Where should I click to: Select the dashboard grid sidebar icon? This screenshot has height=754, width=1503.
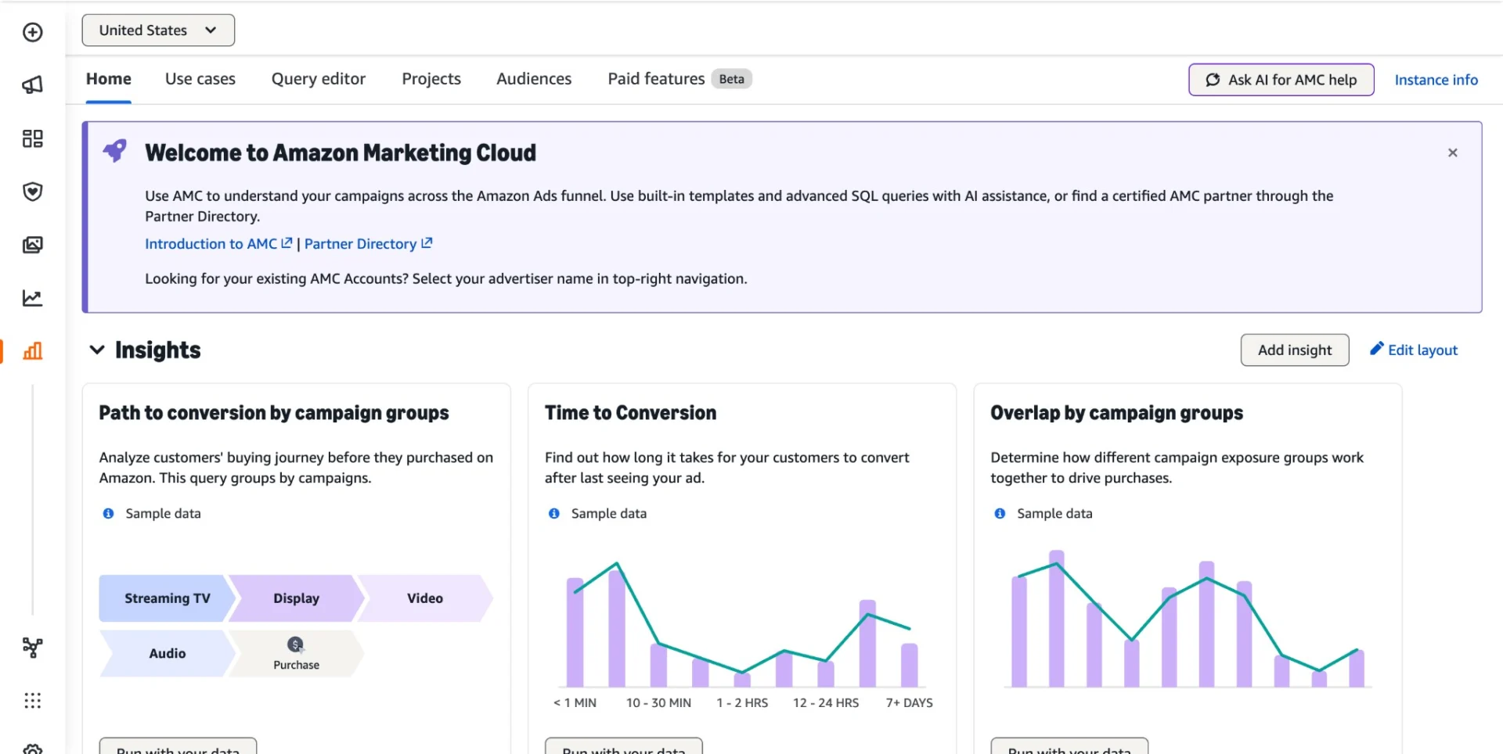(x=32, y=138)
